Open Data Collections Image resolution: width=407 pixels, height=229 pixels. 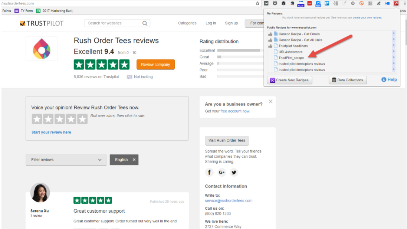348,80
